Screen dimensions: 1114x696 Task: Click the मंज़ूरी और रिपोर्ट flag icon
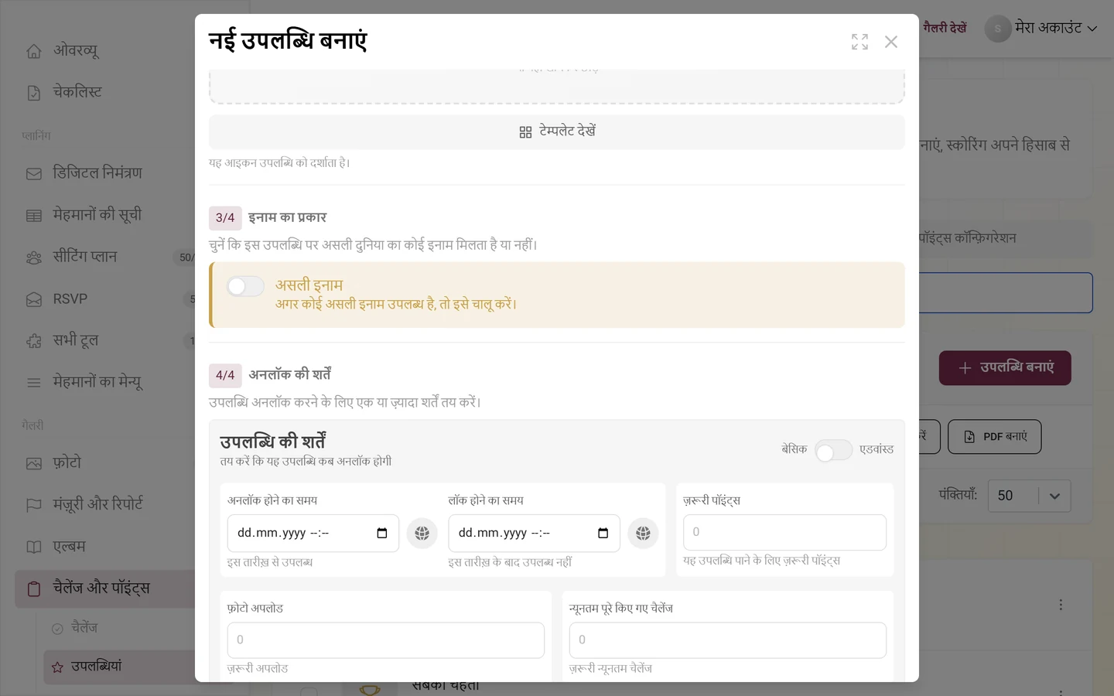[34, 505]
